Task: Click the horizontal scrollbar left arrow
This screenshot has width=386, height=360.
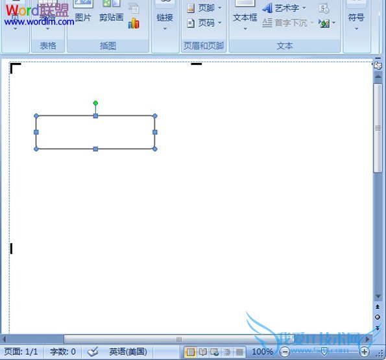Action: pyautogui.click(x=4, y=339)
